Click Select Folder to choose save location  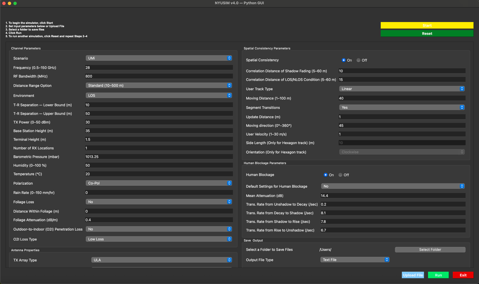coord(430,249)
